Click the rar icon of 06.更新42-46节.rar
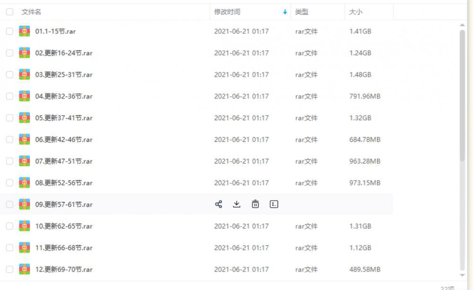 [x=25, y=140]
